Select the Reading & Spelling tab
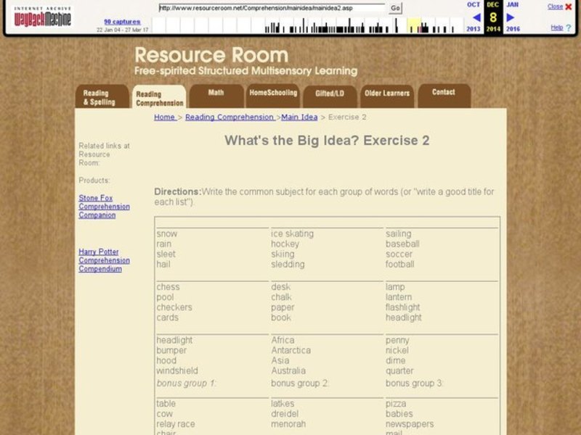This screenshot has height=435, width=581. point(102,96)
